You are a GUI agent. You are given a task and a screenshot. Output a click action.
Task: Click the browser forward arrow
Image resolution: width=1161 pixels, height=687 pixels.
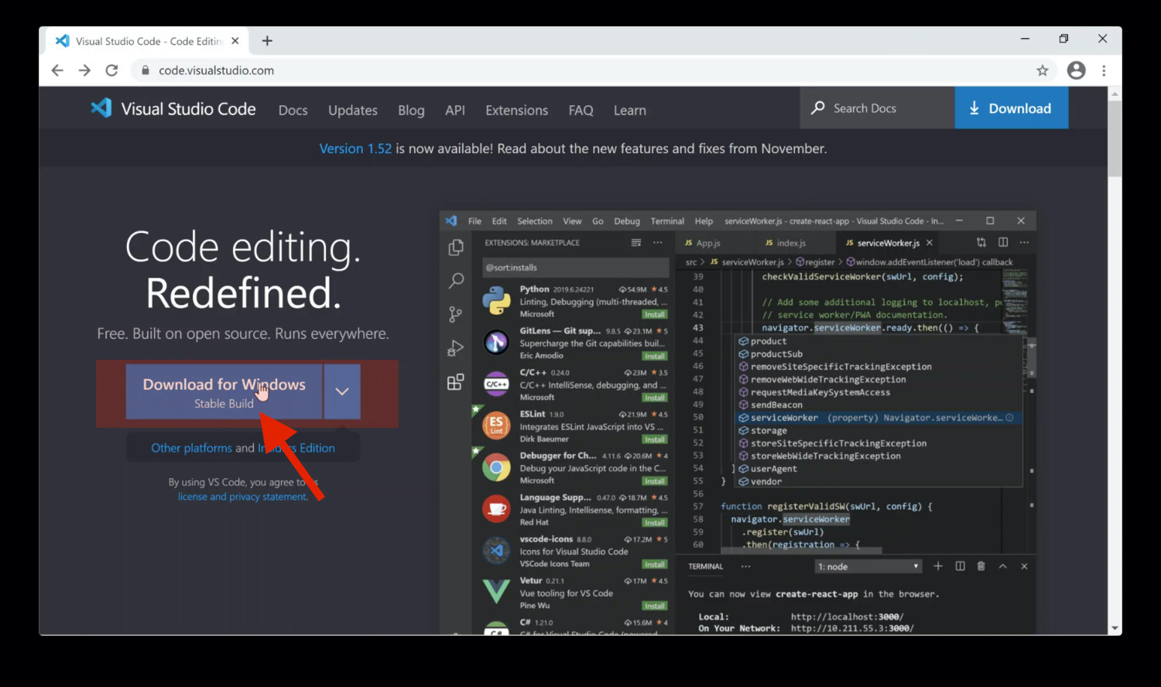[84, 70]
